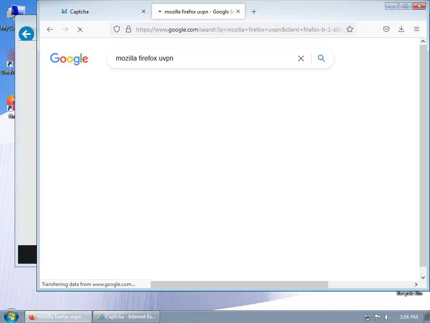Clear the Google search box text
Image resolution: width=430 pixels, height=323 pixels.
(301, 58)
